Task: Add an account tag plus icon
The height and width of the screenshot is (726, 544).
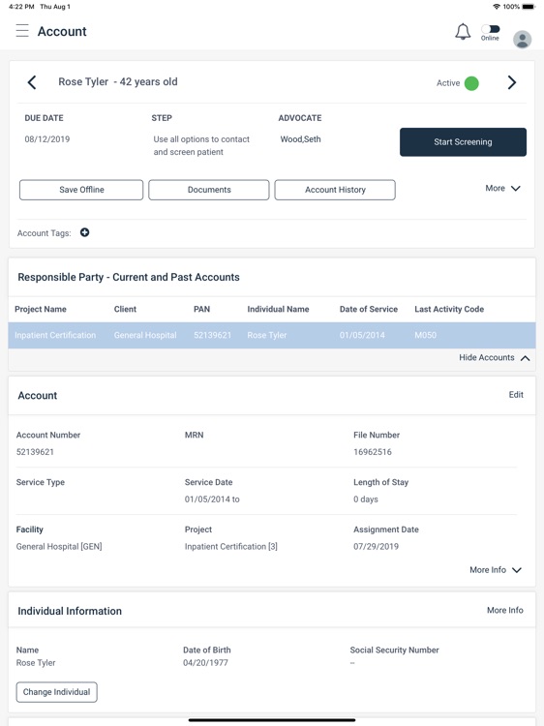Action: pyautogui.click(x=85, y=232)
